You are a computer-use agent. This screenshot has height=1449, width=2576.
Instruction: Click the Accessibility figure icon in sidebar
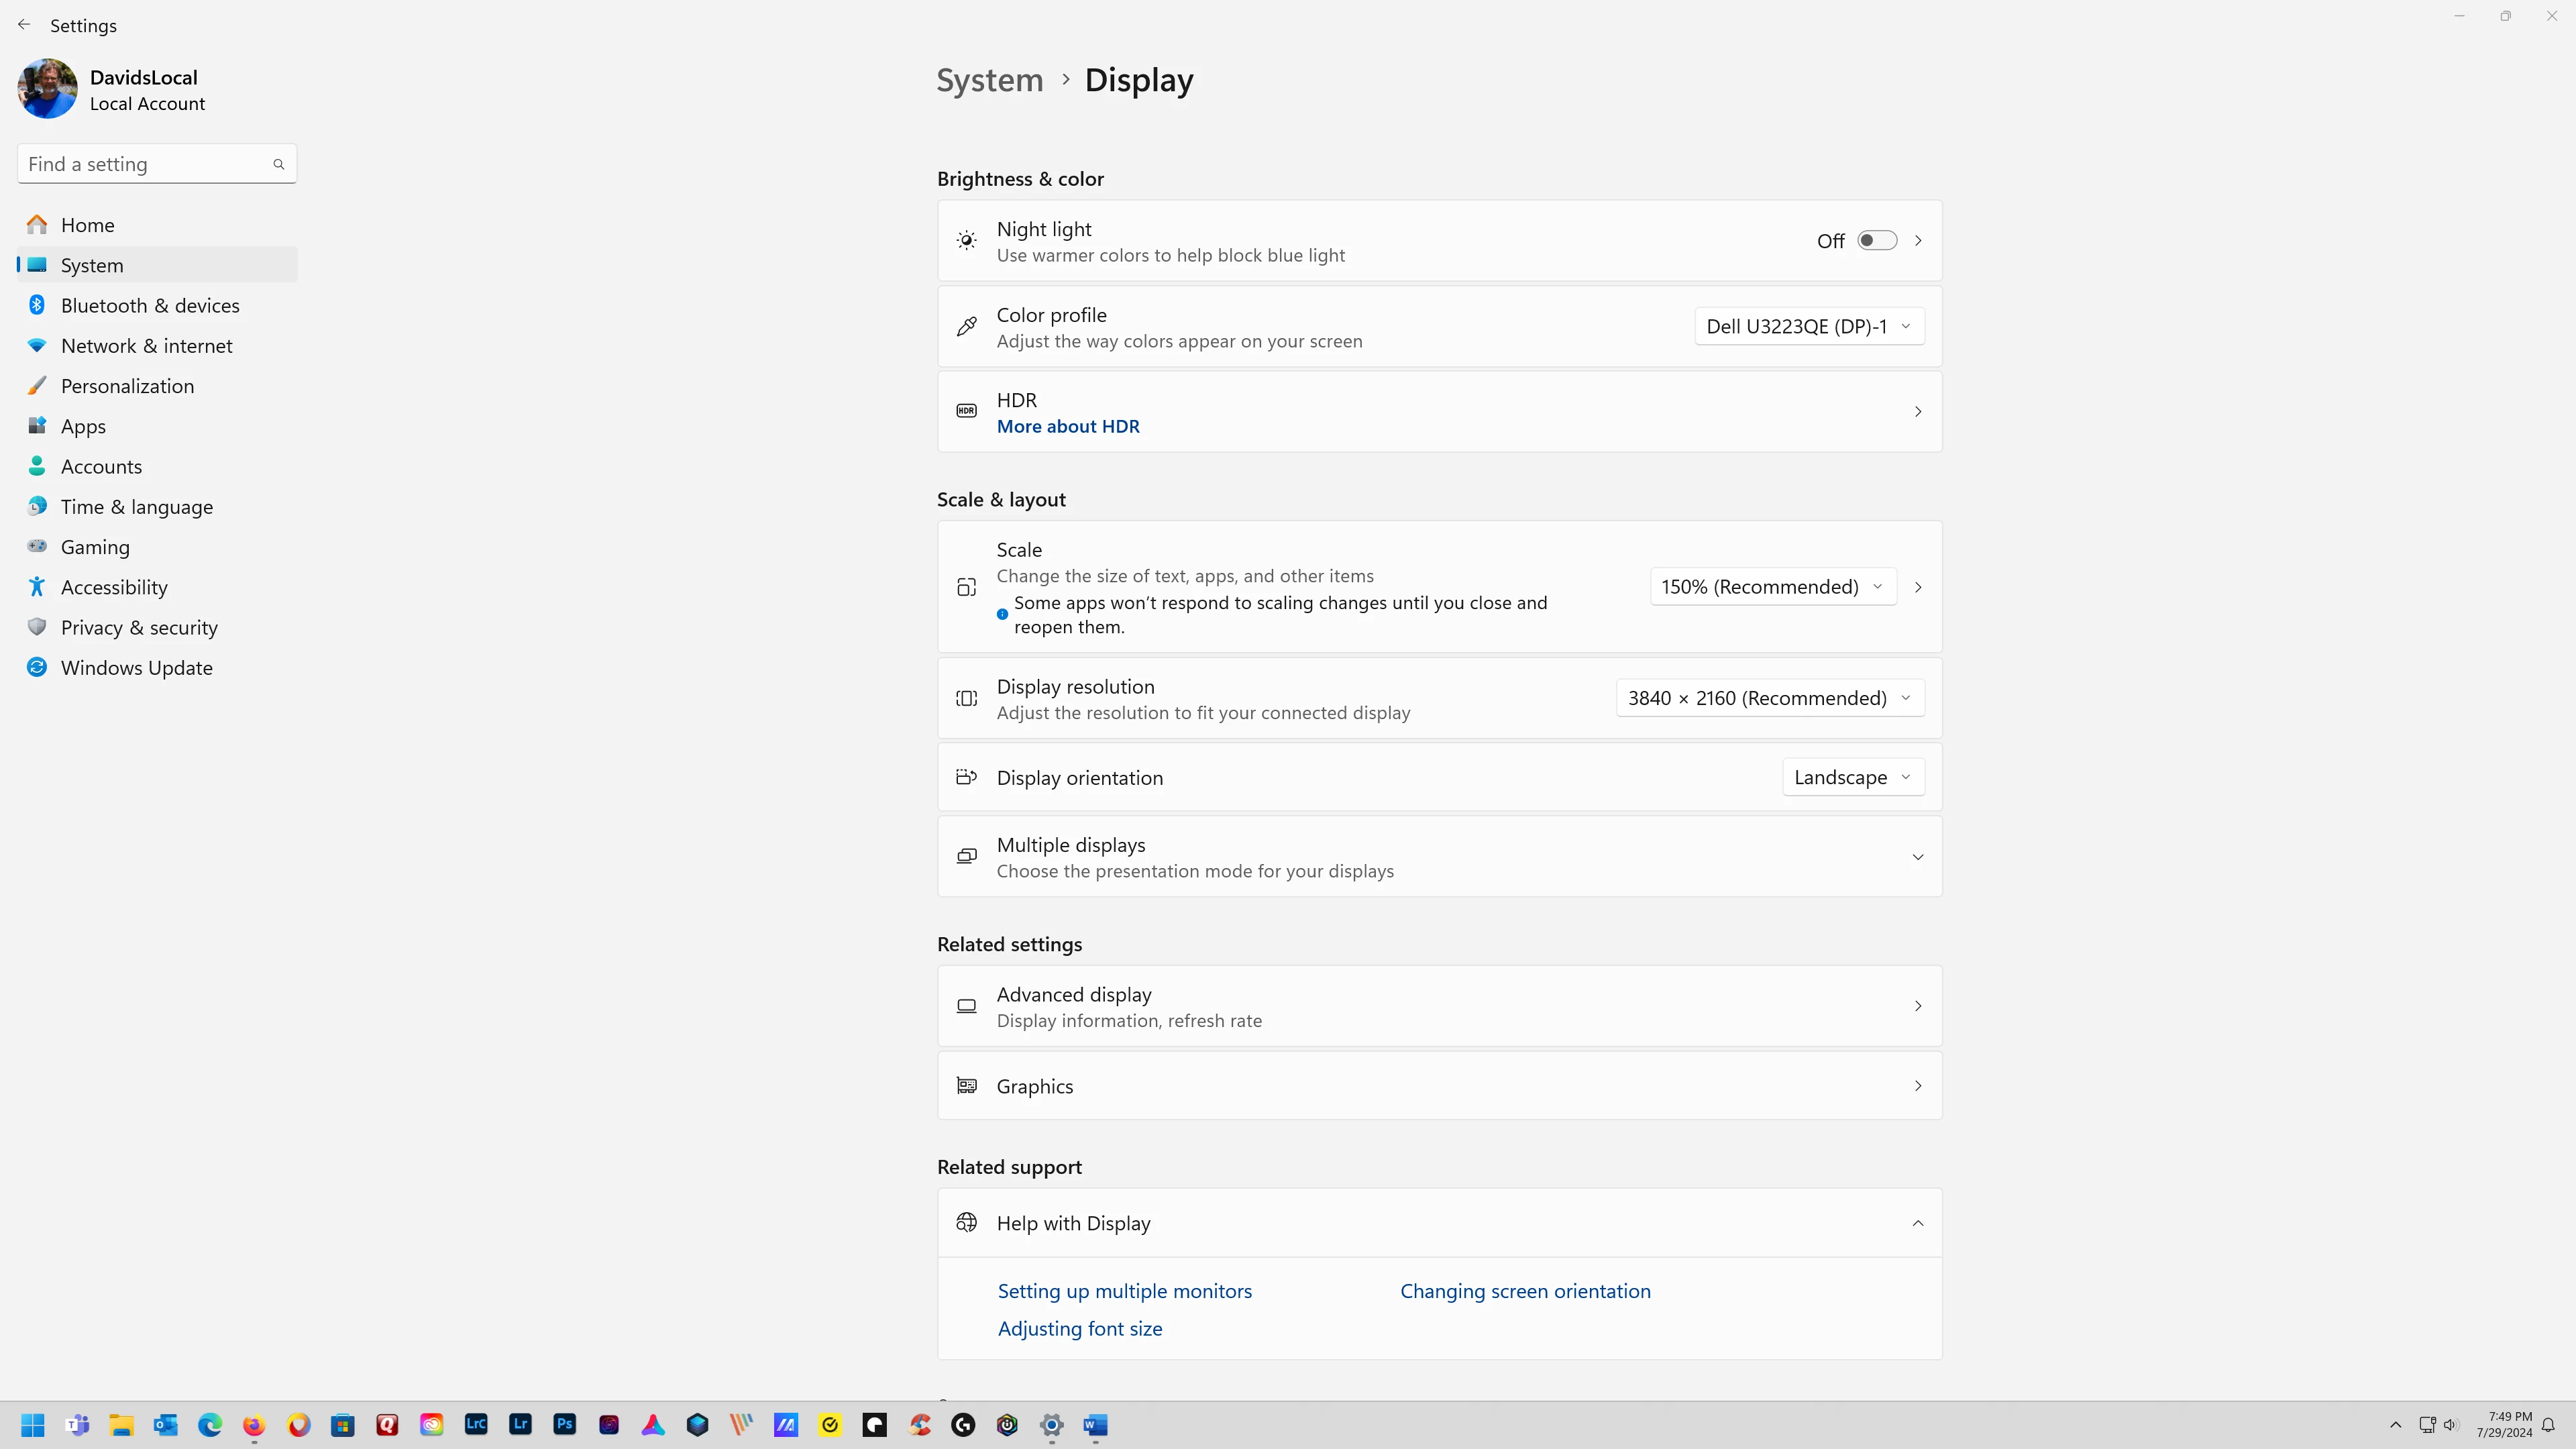pos(37,587)
